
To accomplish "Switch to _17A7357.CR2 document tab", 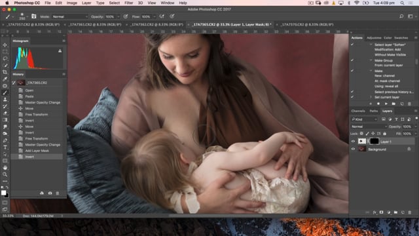I will [x=33, y=24].
